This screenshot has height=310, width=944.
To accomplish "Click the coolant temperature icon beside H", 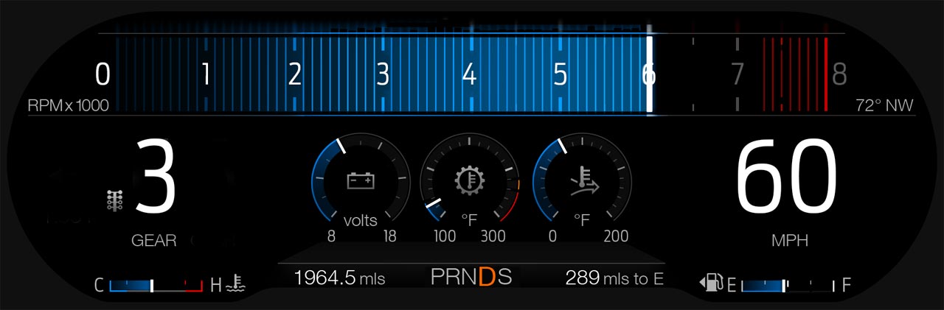I will pos(237,284).
